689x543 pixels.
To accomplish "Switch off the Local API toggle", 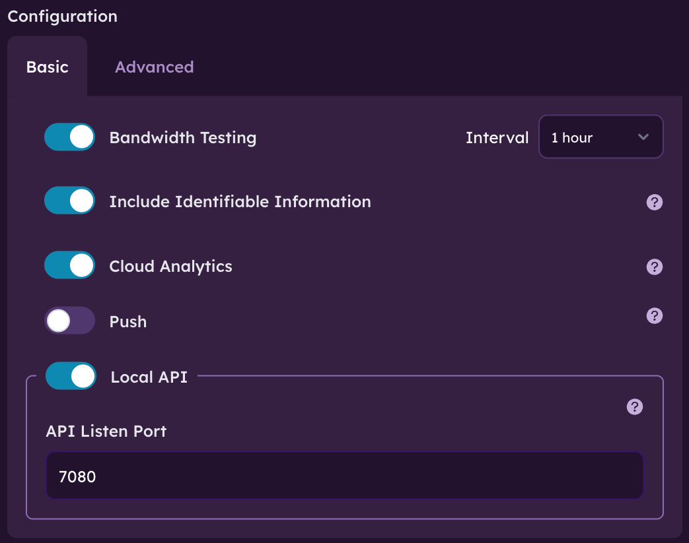I will point(71,376).
